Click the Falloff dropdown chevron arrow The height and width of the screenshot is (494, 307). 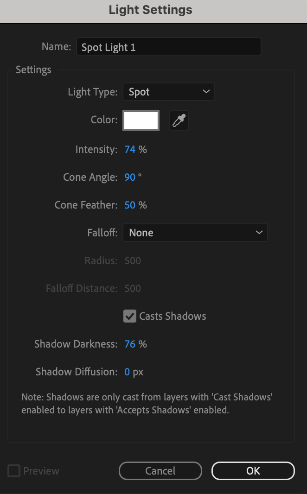(259, 233)
